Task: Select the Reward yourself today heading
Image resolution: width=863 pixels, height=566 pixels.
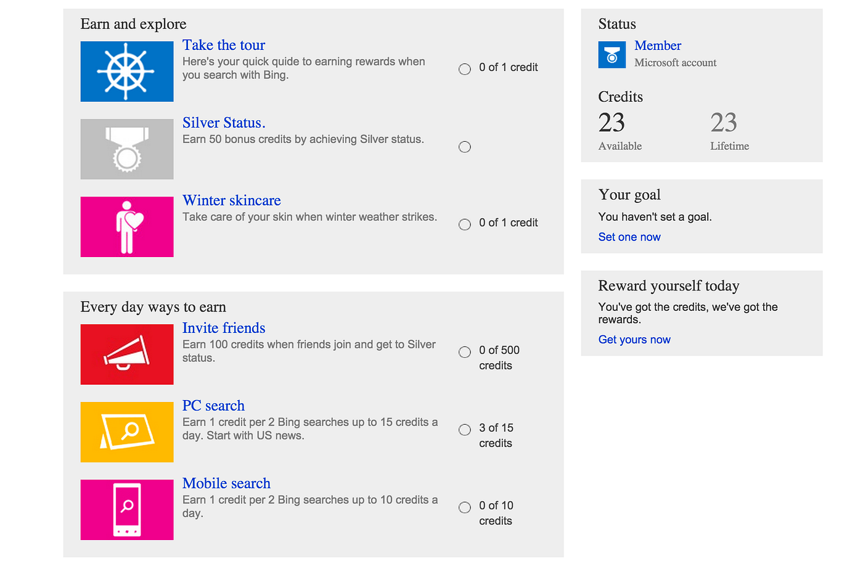Action: pyautogui.click(x=669, y=286)
